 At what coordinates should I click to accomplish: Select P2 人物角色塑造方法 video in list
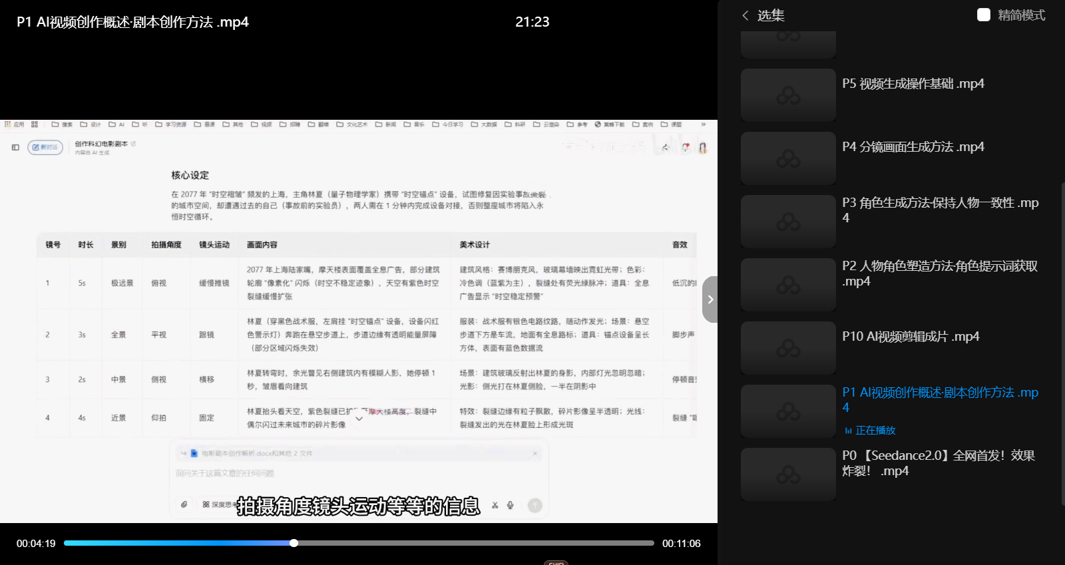(939, 274)
